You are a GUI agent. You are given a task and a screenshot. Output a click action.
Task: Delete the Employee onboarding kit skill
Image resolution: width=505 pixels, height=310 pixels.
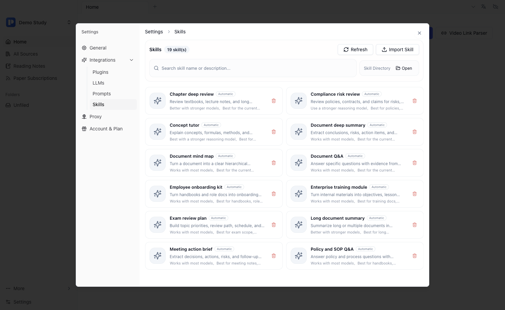point(274,194)
